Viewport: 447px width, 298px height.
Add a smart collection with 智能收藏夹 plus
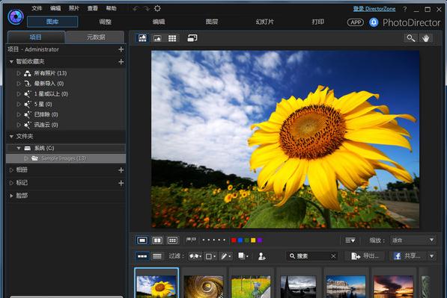point(121,62)
